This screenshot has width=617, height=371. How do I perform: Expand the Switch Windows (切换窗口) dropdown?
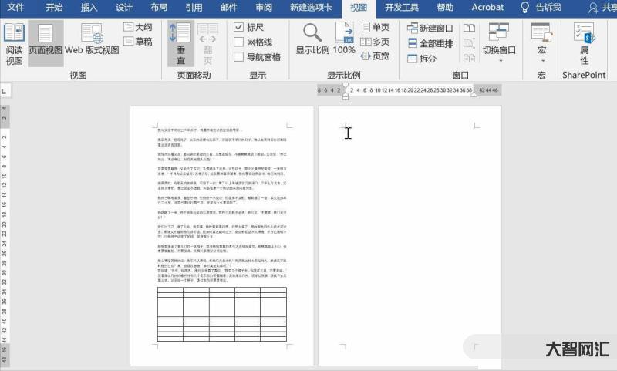coord(499,51)
